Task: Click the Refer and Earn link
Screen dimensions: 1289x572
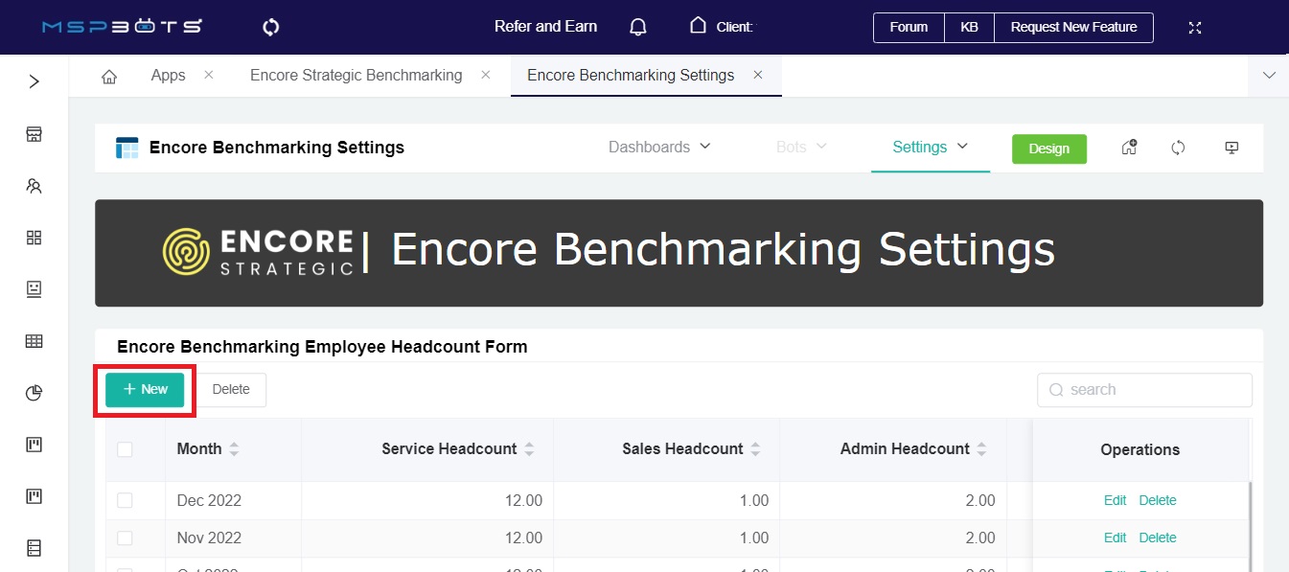Action: click(x=545, y=27)
